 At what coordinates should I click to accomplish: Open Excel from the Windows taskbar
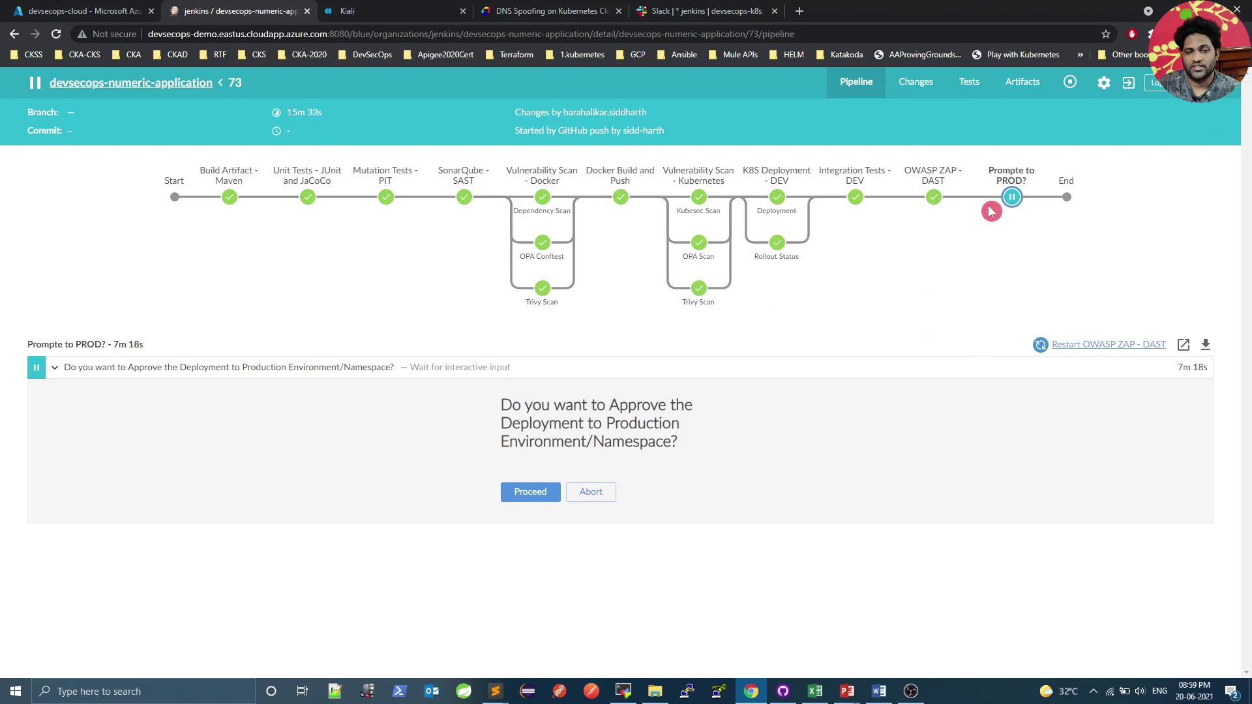814,691
